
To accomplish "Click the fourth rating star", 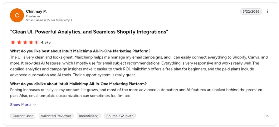I will tap(31, 42).
